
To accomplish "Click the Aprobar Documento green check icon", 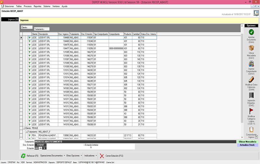I will pos(251,32).
